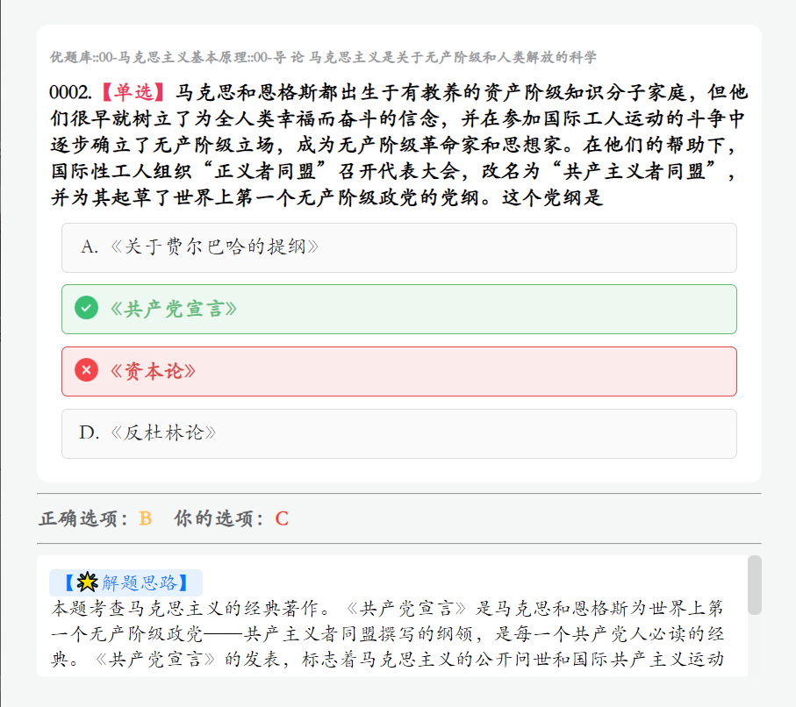
Task: Select the answer option 共产党宣言
Action: [x=399, y=309]
